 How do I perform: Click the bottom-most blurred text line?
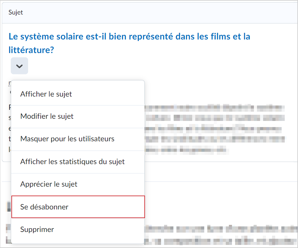221,241
